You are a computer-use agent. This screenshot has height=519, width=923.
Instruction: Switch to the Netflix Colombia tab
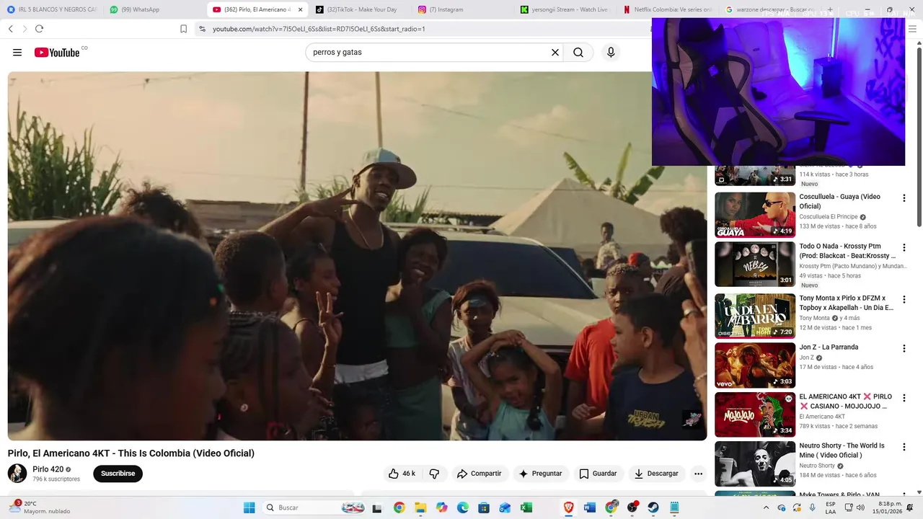tap(668, 9)
